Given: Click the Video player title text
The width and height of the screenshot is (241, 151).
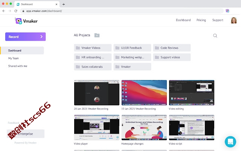Looking at the screenshot, I should [x=81, y=143].
